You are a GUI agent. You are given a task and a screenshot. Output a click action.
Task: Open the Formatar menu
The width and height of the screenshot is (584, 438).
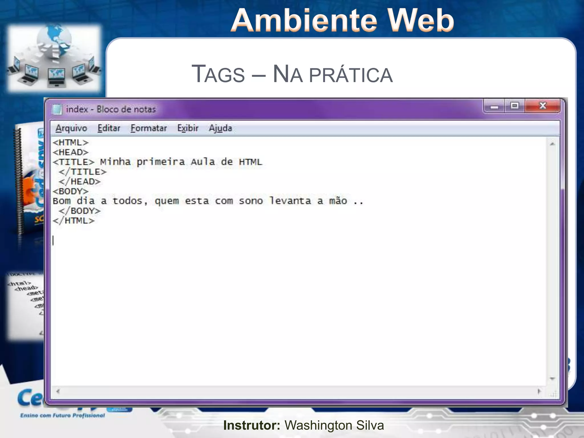coord(149,128)
